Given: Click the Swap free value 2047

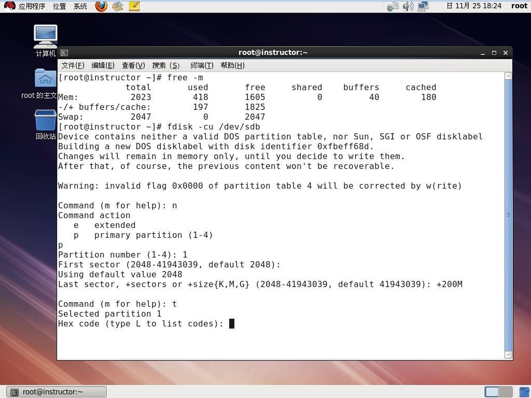Looking at the screenshot, I should point(255,117).
